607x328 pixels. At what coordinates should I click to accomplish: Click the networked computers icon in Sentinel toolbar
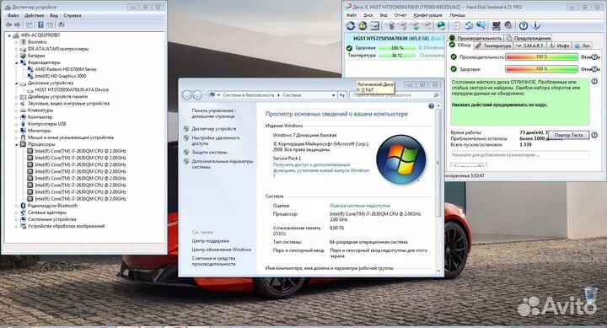click(481, 26)
